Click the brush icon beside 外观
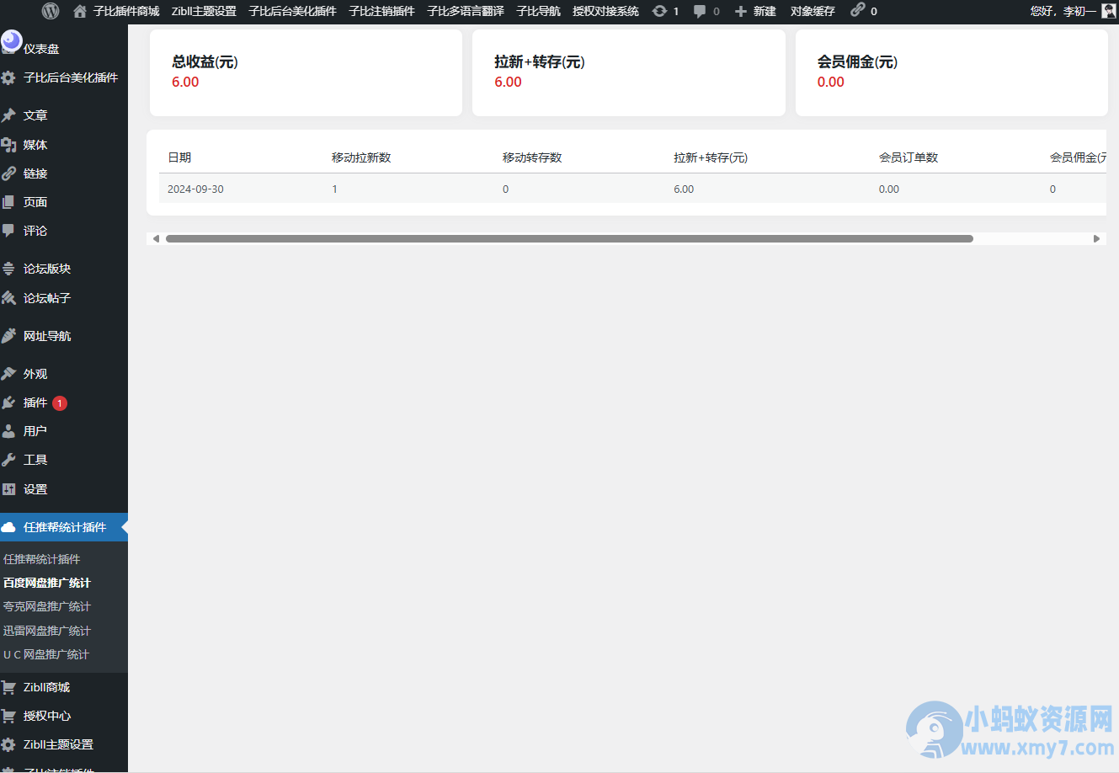Screen dimensions: 1119x773 tap(8, 374)
